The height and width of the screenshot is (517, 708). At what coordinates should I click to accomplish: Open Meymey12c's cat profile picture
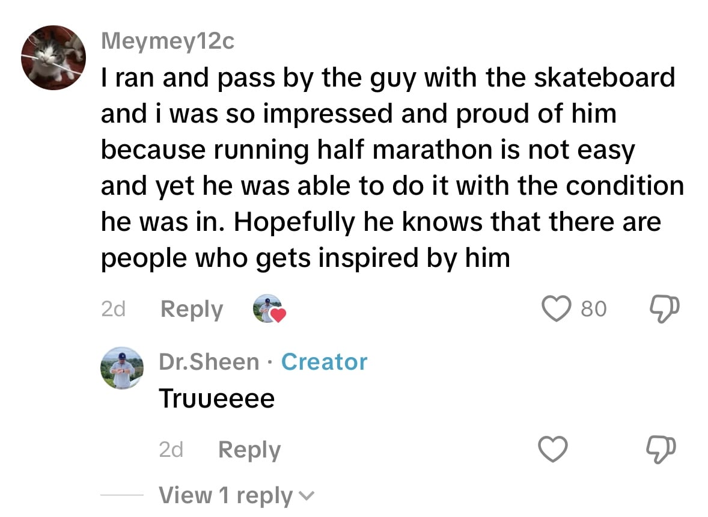pos(54,58)
